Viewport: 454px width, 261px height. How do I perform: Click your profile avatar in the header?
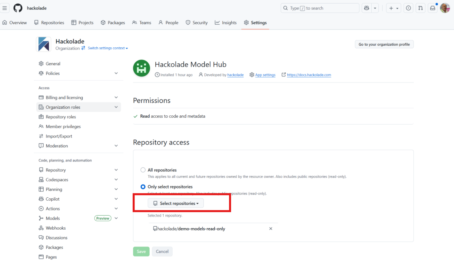pyautogui.click(x=445, y=8)
